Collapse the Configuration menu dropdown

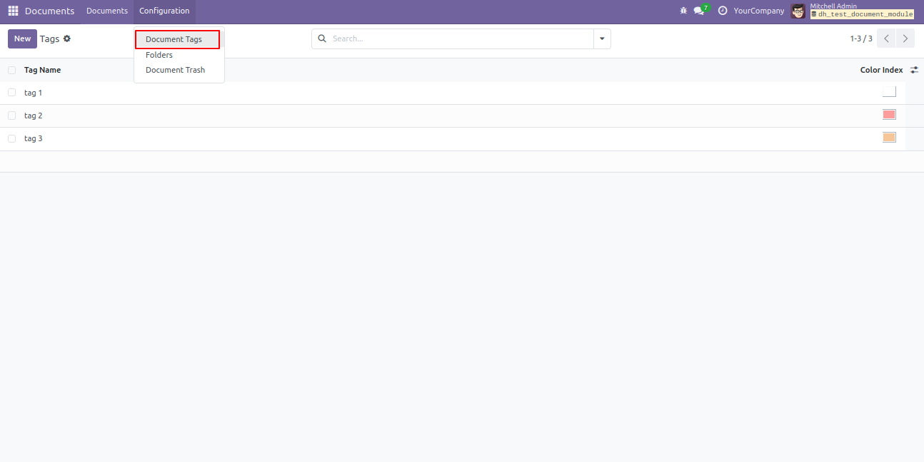[x=164, y=11]
